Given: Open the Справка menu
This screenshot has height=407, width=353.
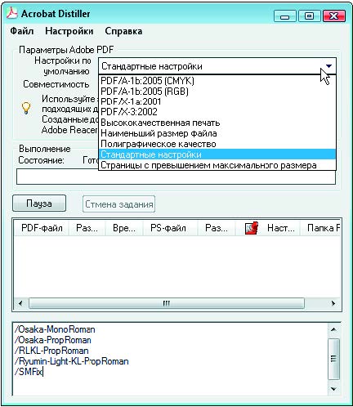Looking at the screenshot, I should (123, 31).
